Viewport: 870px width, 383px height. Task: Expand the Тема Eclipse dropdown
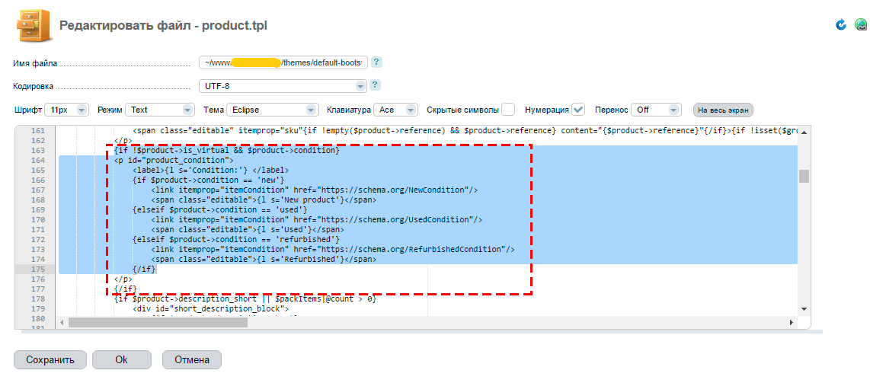(271, 110)
